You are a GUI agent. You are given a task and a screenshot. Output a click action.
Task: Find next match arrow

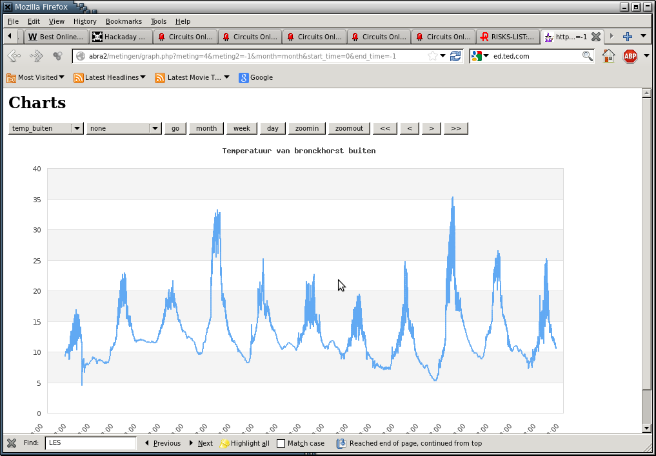201,443
